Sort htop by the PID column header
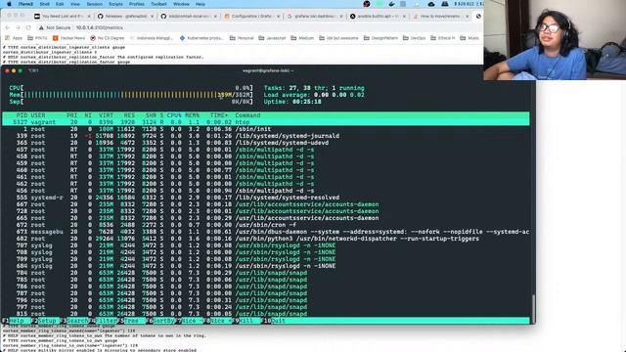The image size is (626, 352). pyautogui.click(x=22, y=115)
